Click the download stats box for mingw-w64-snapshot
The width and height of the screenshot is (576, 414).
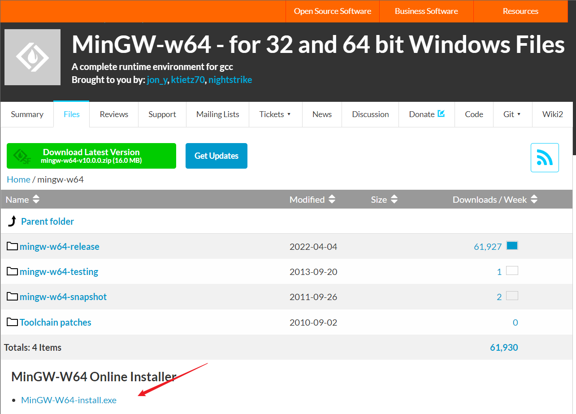point(512,296)
